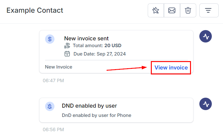The height and width of the screenshot is (138, 223).
Task: Click the envelope mail icon
Action: point(172,11)
